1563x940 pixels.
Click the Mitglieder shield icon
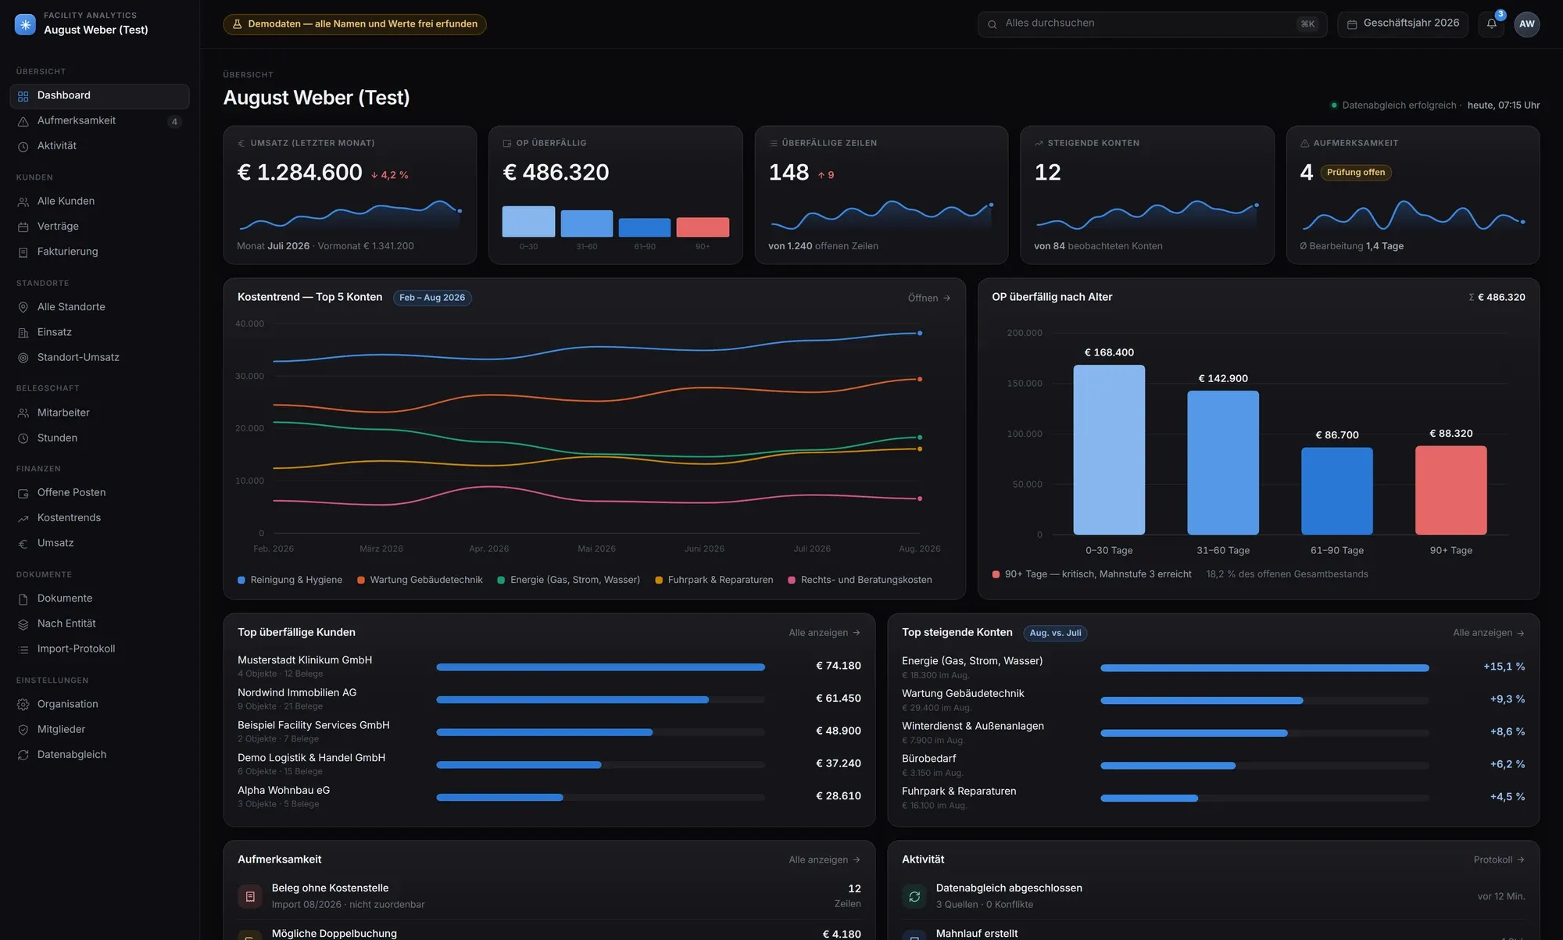point(23,730)
